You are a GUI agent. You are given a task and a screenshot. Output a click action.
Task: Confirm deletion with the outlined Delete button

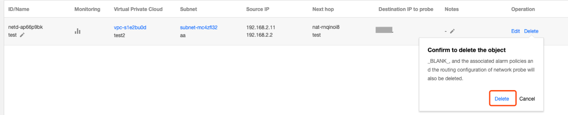[x=502, y=99]
